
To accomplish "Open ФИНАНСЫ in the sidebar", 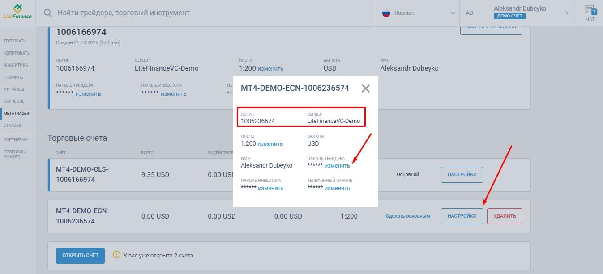I will coord(14,89).
